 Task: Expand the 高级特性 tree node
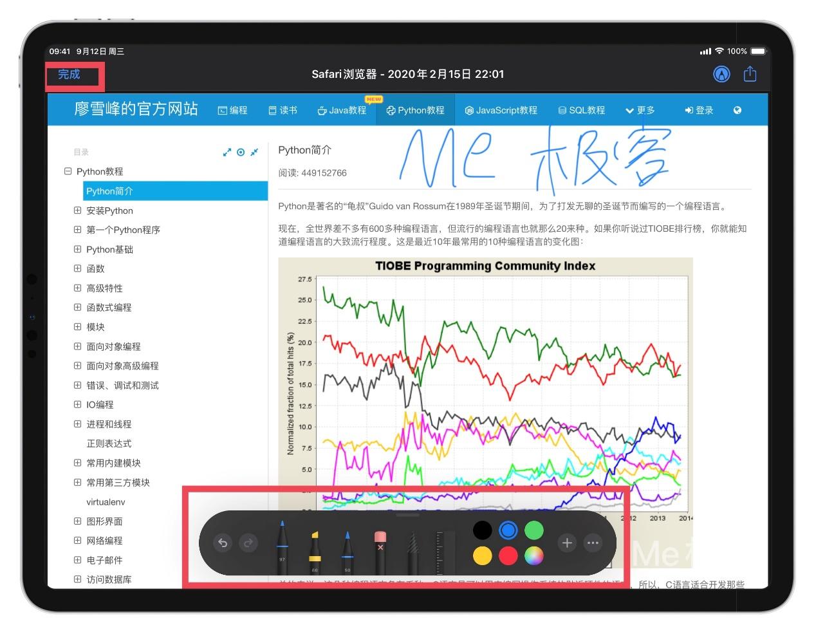(x=77, y=288)
